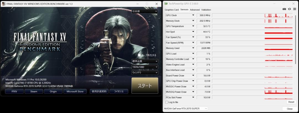Expand the Board Power Draw dropdown arrow
This screenshot has height=113, width=299.
tap(193, 76)
